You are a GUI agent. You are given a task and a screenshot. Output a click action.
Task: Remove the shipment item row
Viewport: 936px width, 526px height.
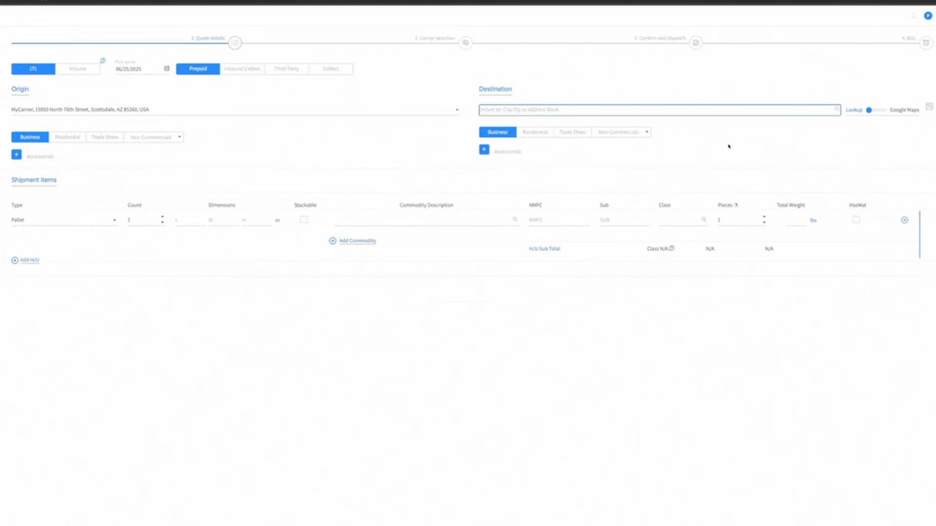pyautogui.click(x=905, y=220)
